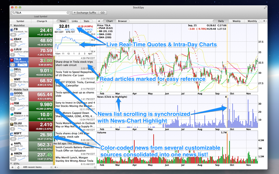Click the GOOG price cell 665.44
The width and height of the screenshot is (279, 174).
click(x=41, y=96)
